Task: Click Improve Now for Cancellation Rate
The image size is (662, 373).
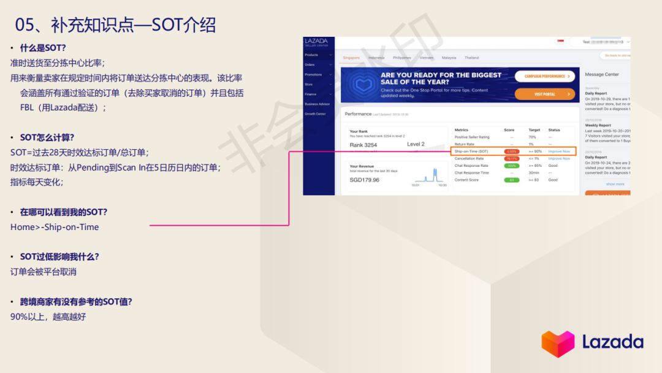Action: coord(559,158)
